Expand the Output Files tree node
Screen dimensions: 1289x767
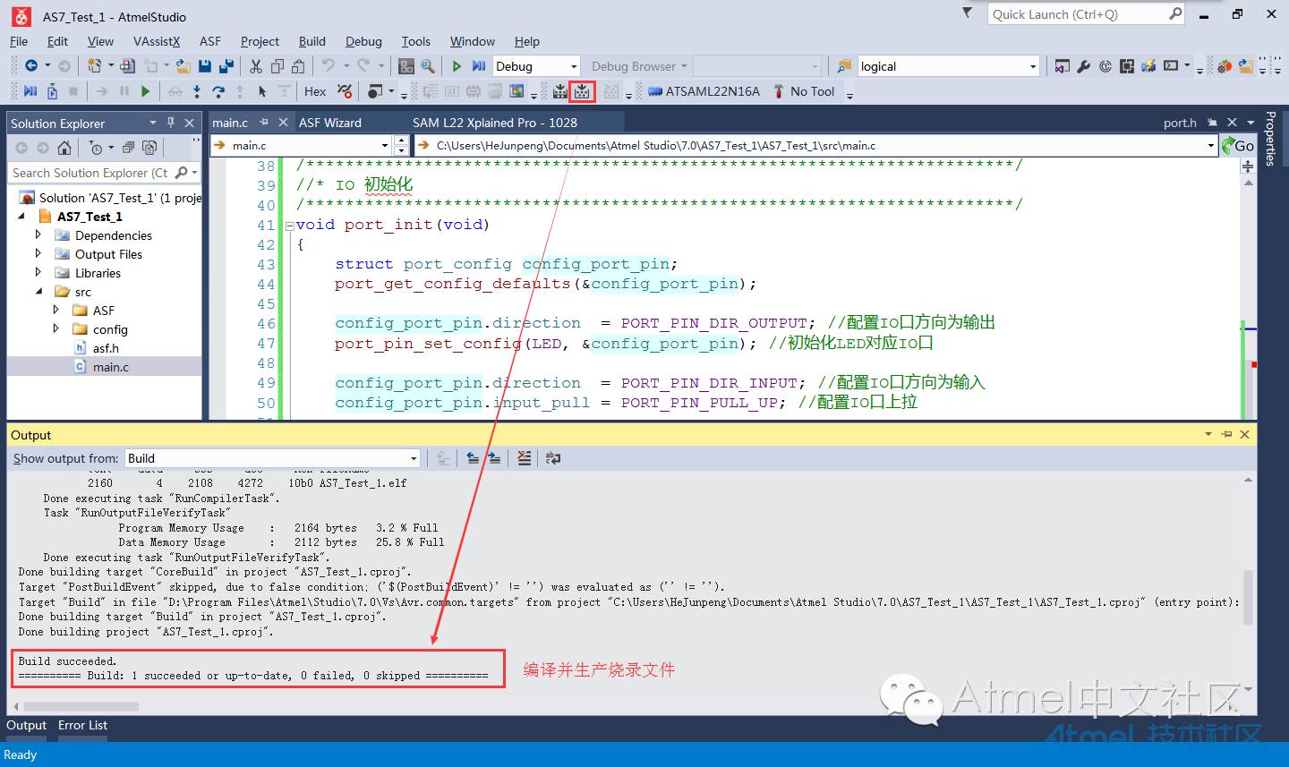pos(38,253)
